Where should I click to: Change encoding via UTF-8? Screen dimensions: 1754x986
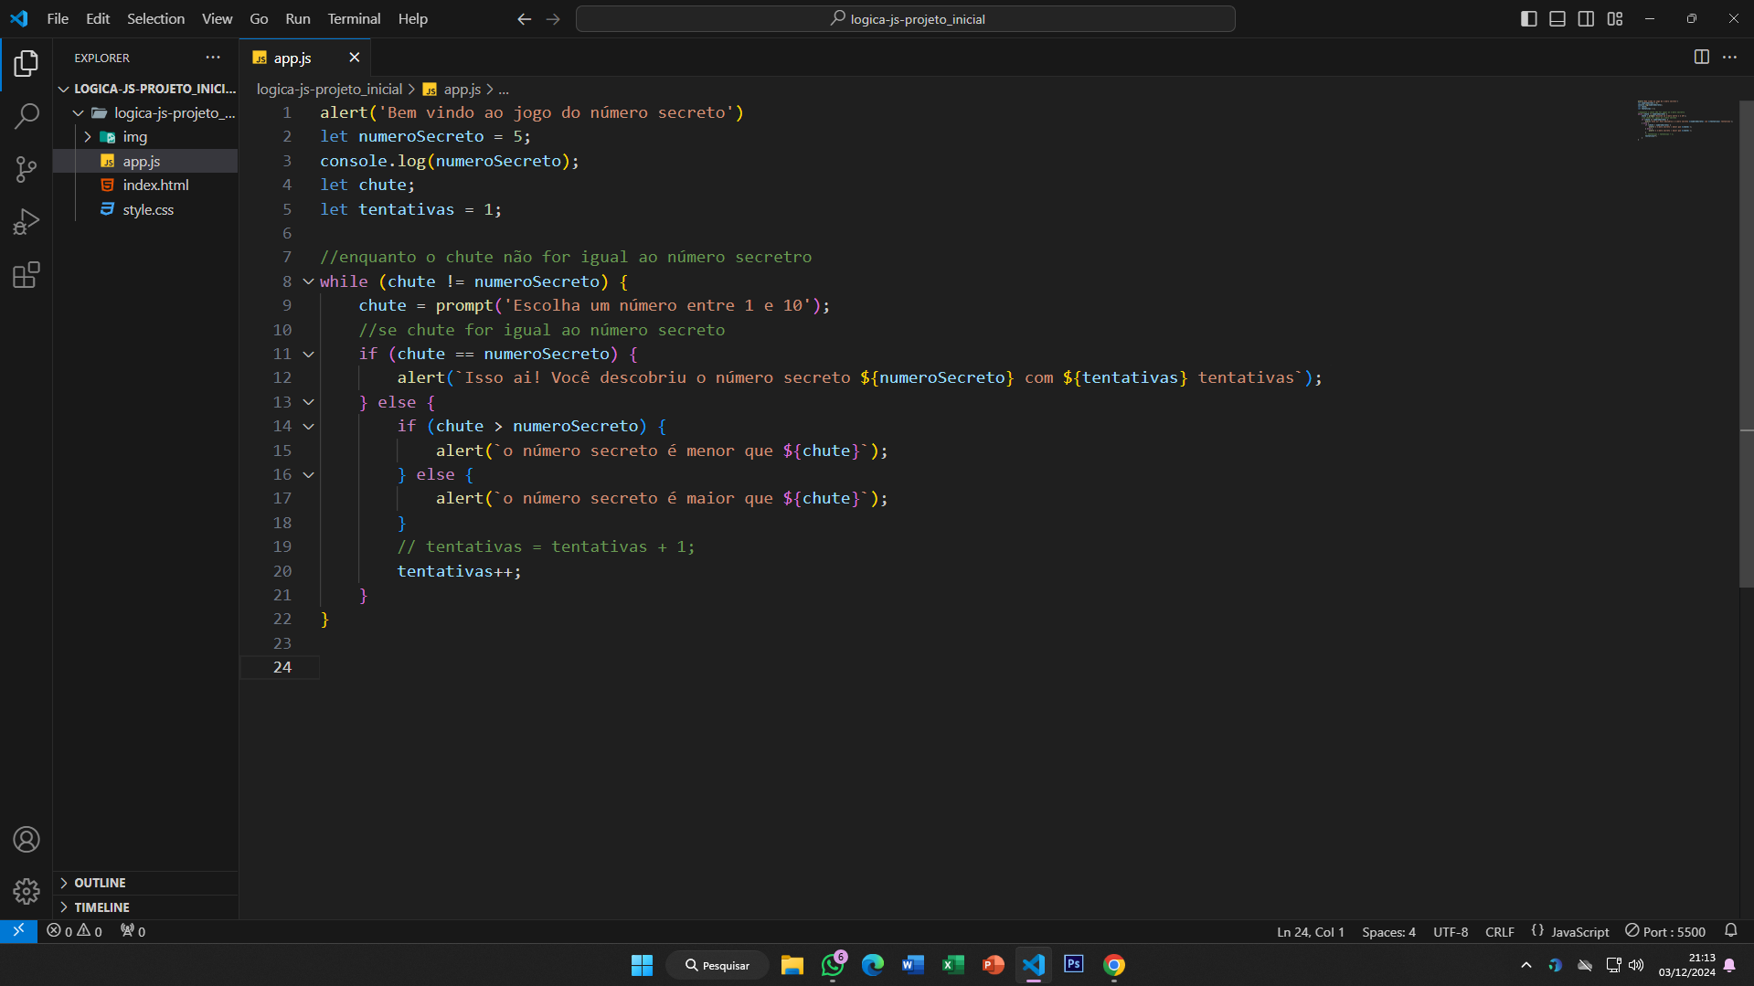(x=1451, y=931)
